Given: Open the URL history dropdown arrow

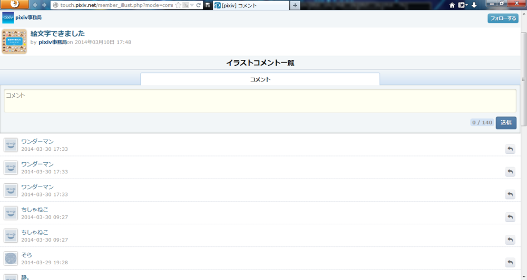Looking at the screenshot, I should (192, 5).
